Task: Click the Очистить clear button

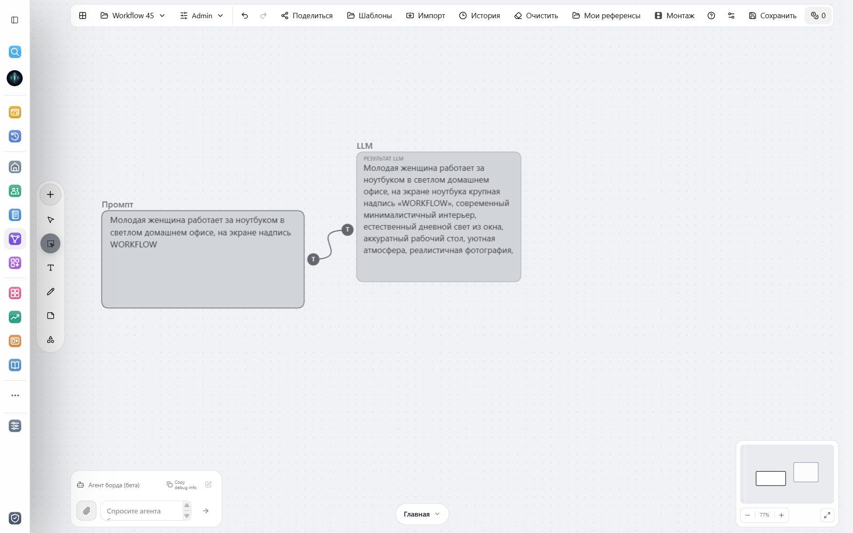Action: point(536,16)
